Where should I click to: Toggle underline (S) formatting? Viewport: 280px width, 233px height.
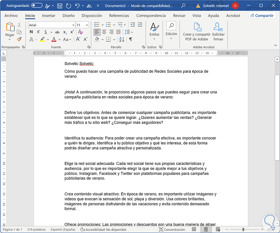(x=46, y=32)
